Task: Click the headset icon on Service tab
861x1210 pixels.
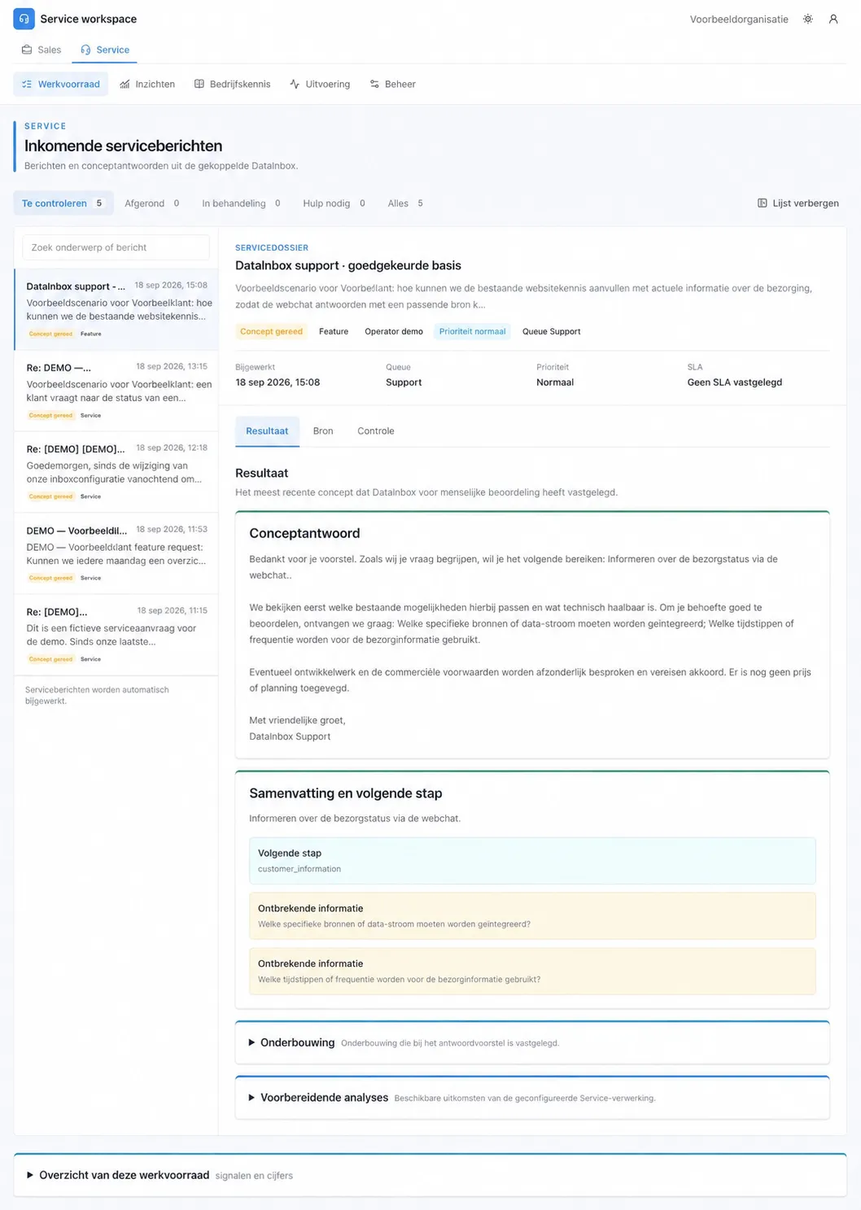Action: pyautogui.click(x=85, y=50)
